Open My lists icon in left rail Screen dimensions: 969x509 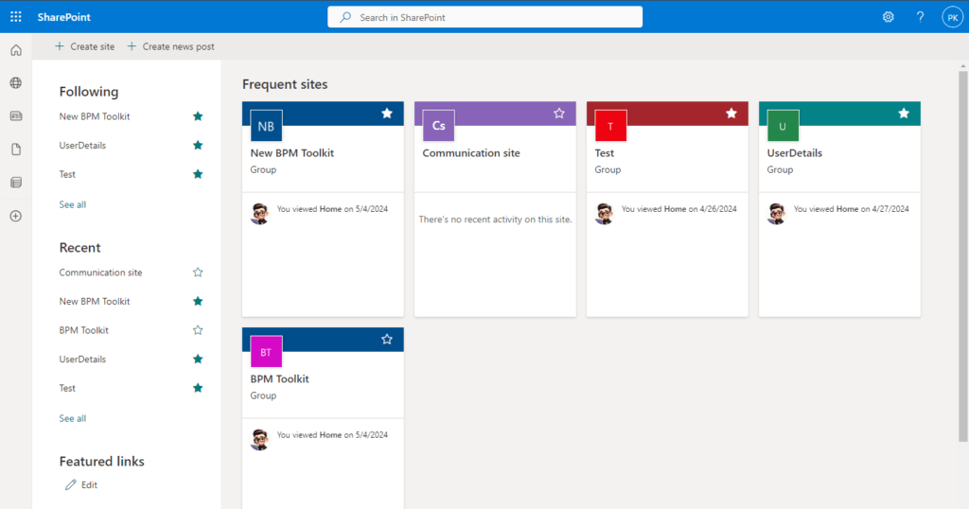[x=16, y=183]
